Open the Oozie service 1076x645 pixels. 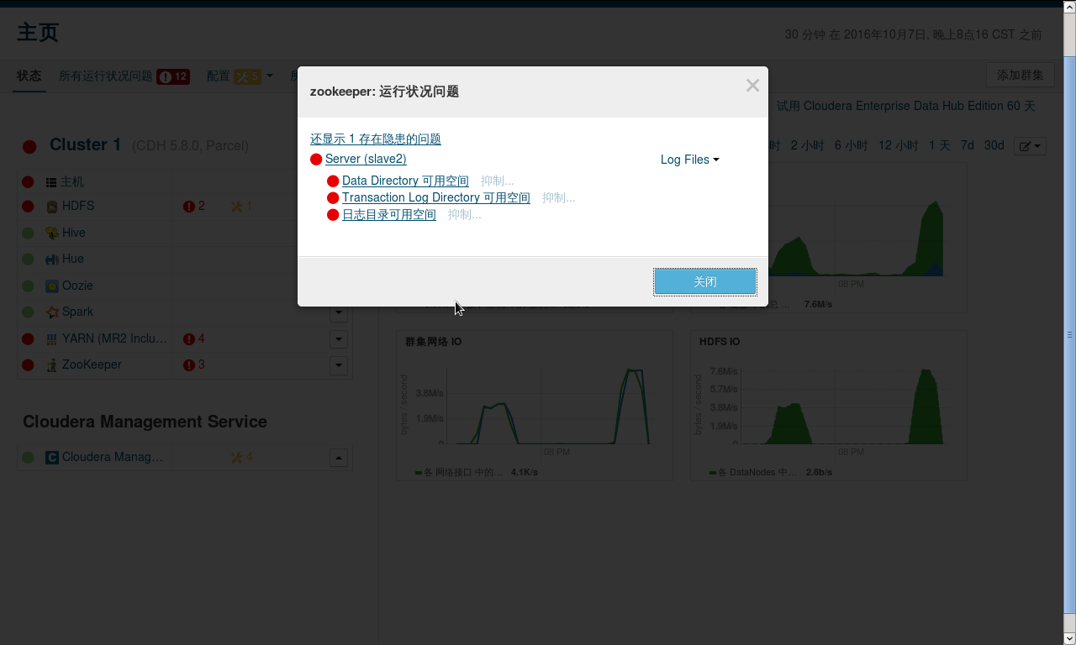[77, 286]
